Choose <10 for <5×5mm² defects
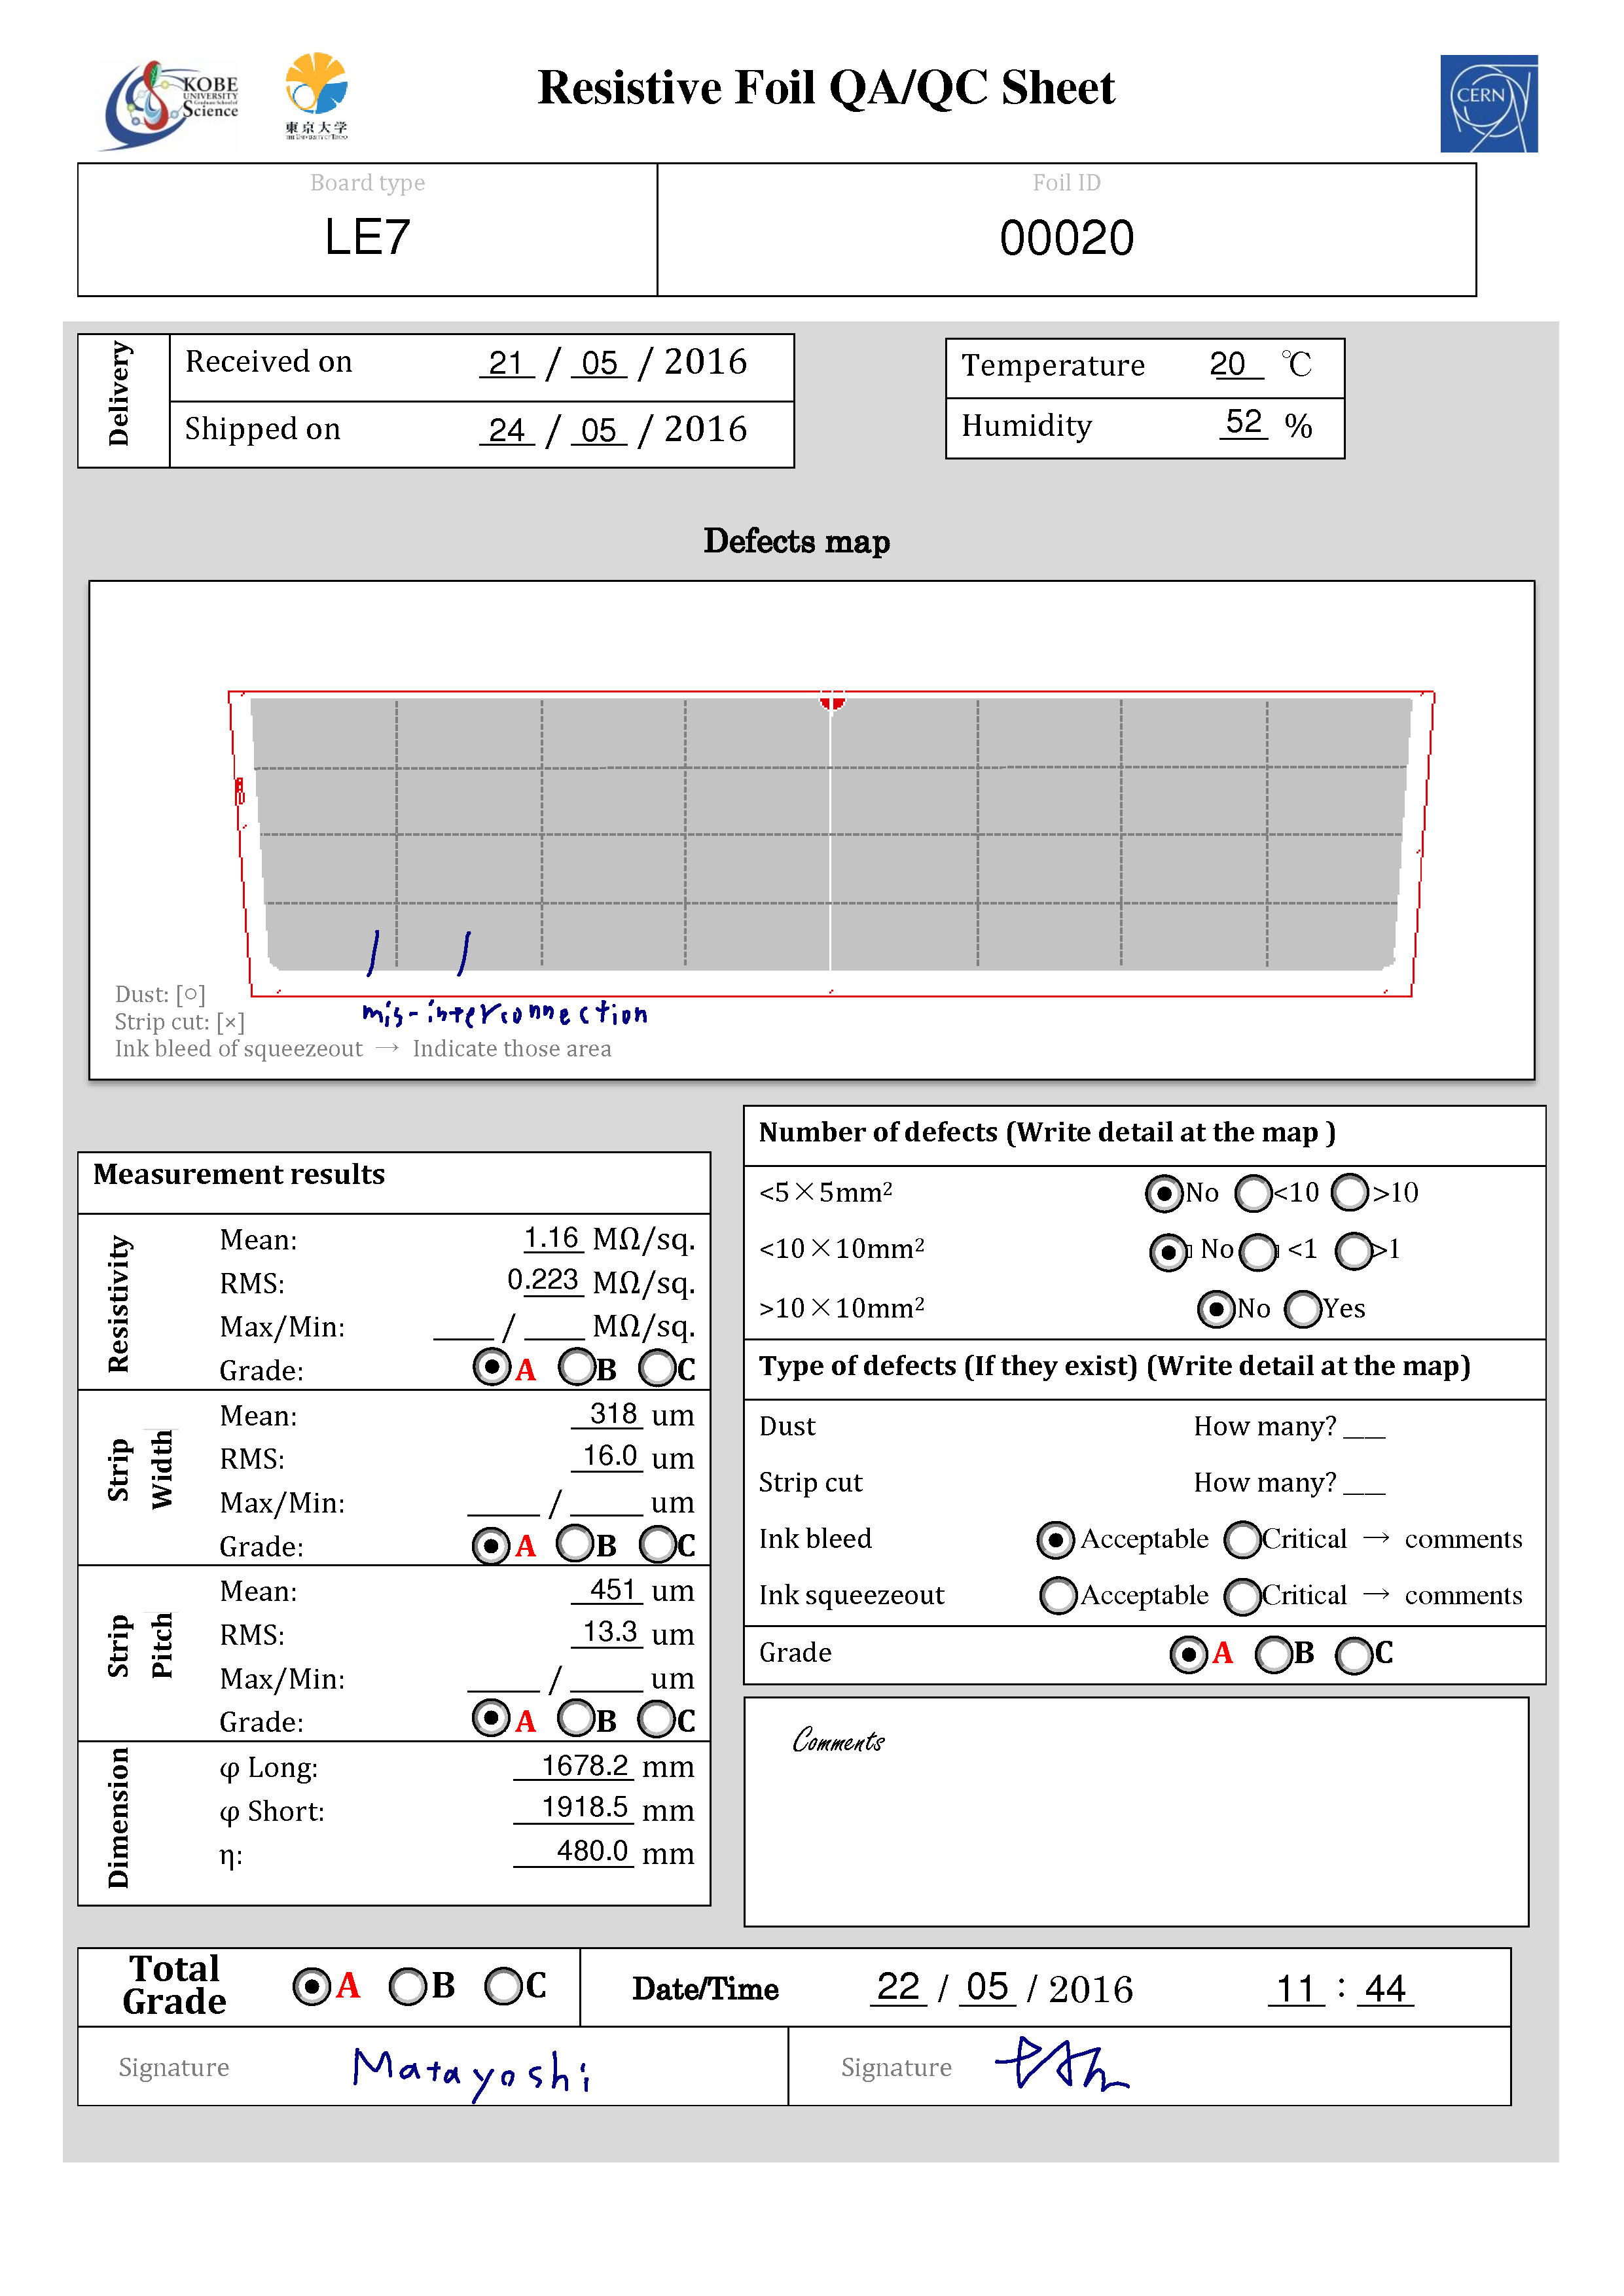1624x2296 pixels. [1253, 1192]
